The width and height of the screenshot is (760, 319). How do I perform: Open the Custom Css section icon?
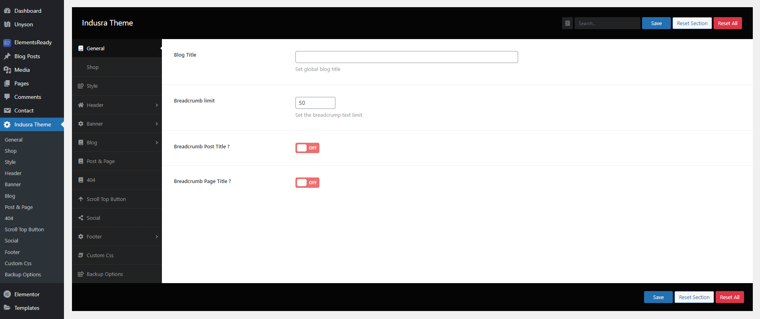coord(81,255)
